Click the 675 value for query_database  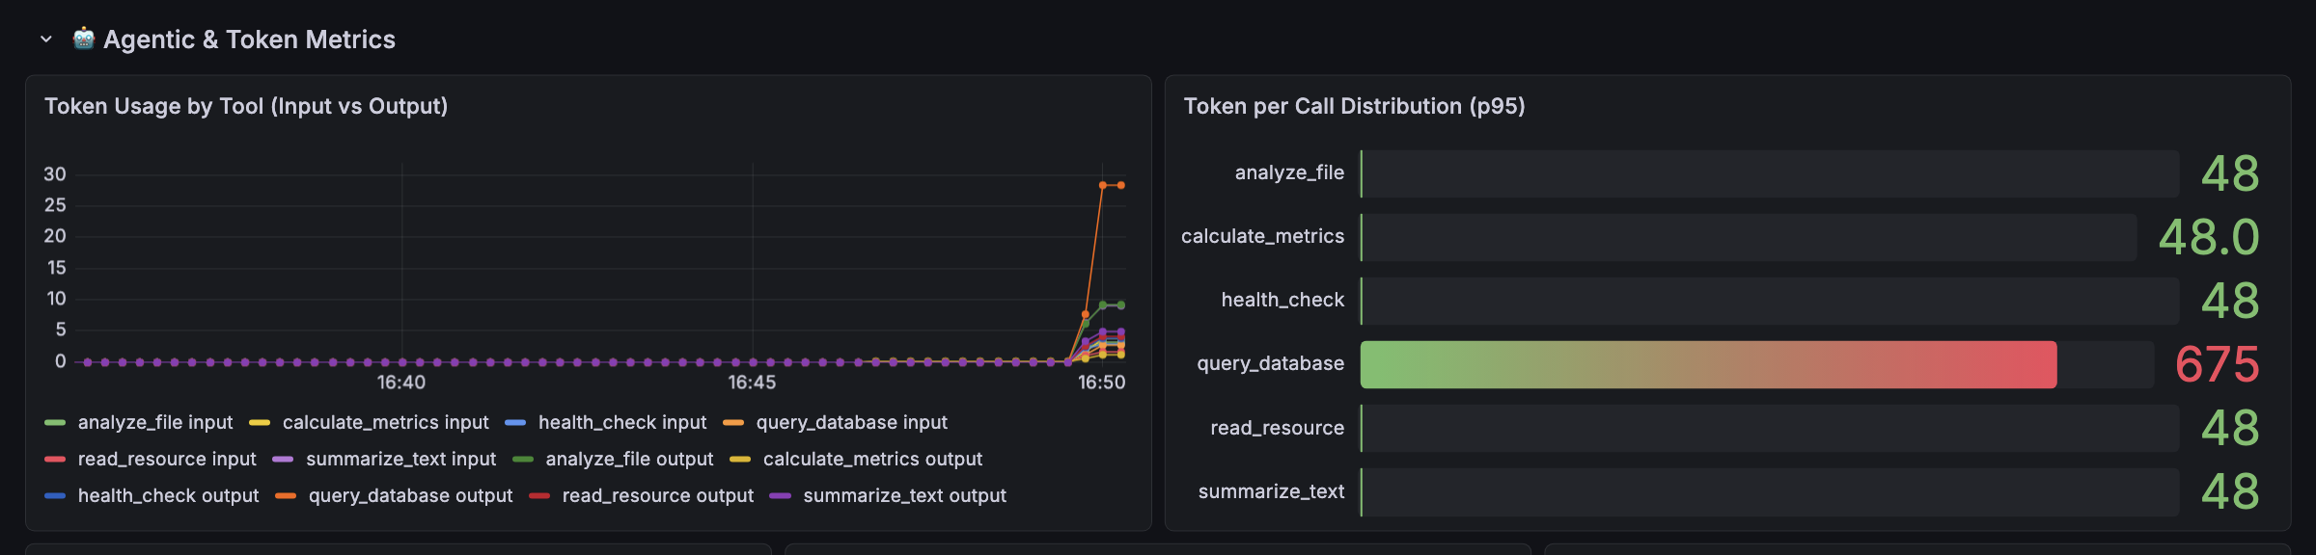coord(2217,364)
